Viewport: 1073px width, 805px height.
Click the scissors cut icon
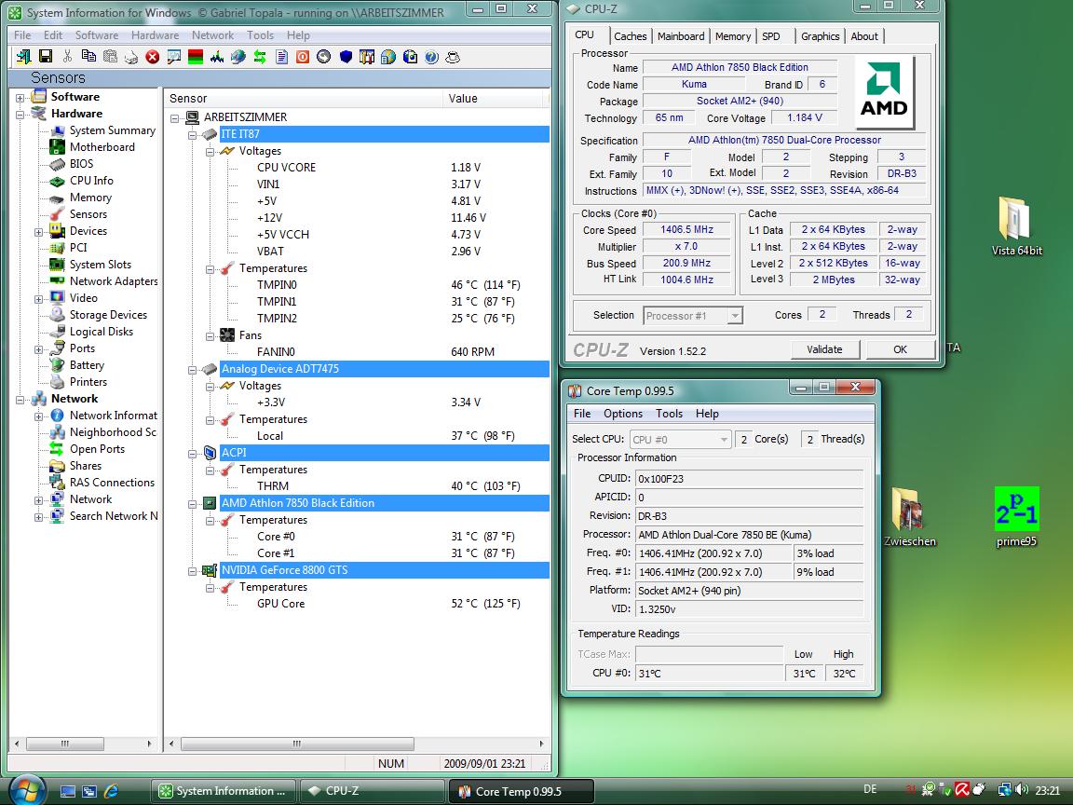point(67,57)
